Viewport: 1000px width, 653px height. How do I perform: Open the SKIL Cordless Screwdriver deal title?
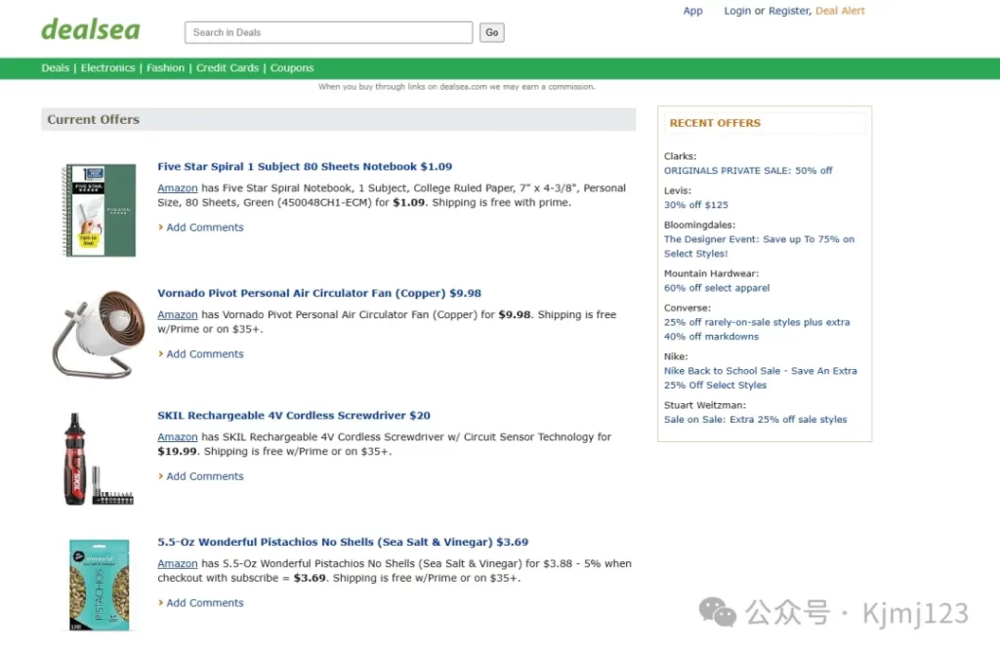(294, 416)
